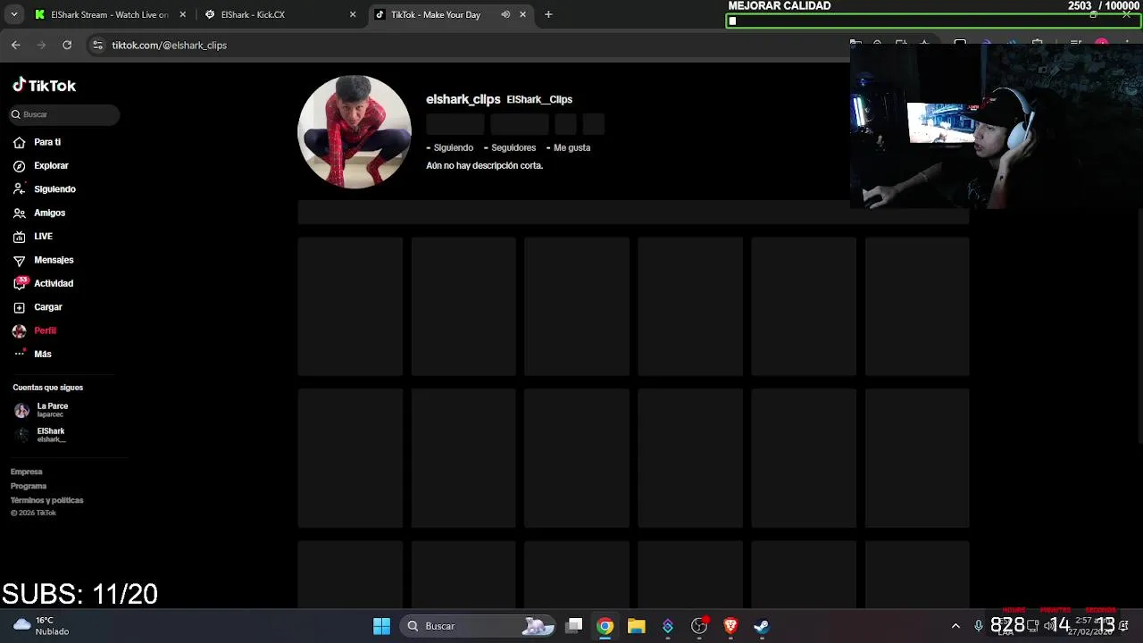The width and height of the screenshot is (1143, 643).
Task: Click Chrome icon on taskbar
Action: pos(605,626)
